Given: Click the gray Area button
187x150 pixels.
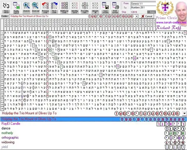Looking at the screenshot, I should (x=152, y=12).
